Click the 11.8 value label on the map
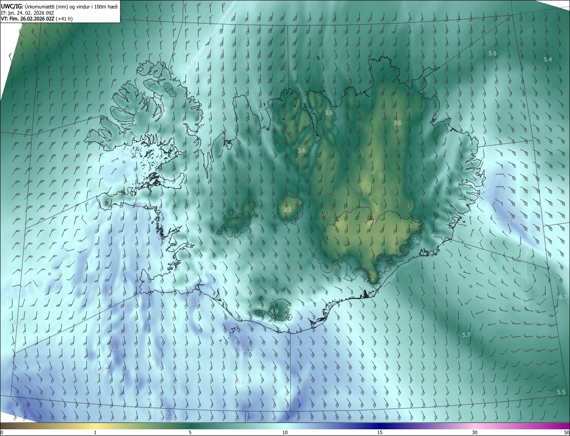 pos(195,302)
